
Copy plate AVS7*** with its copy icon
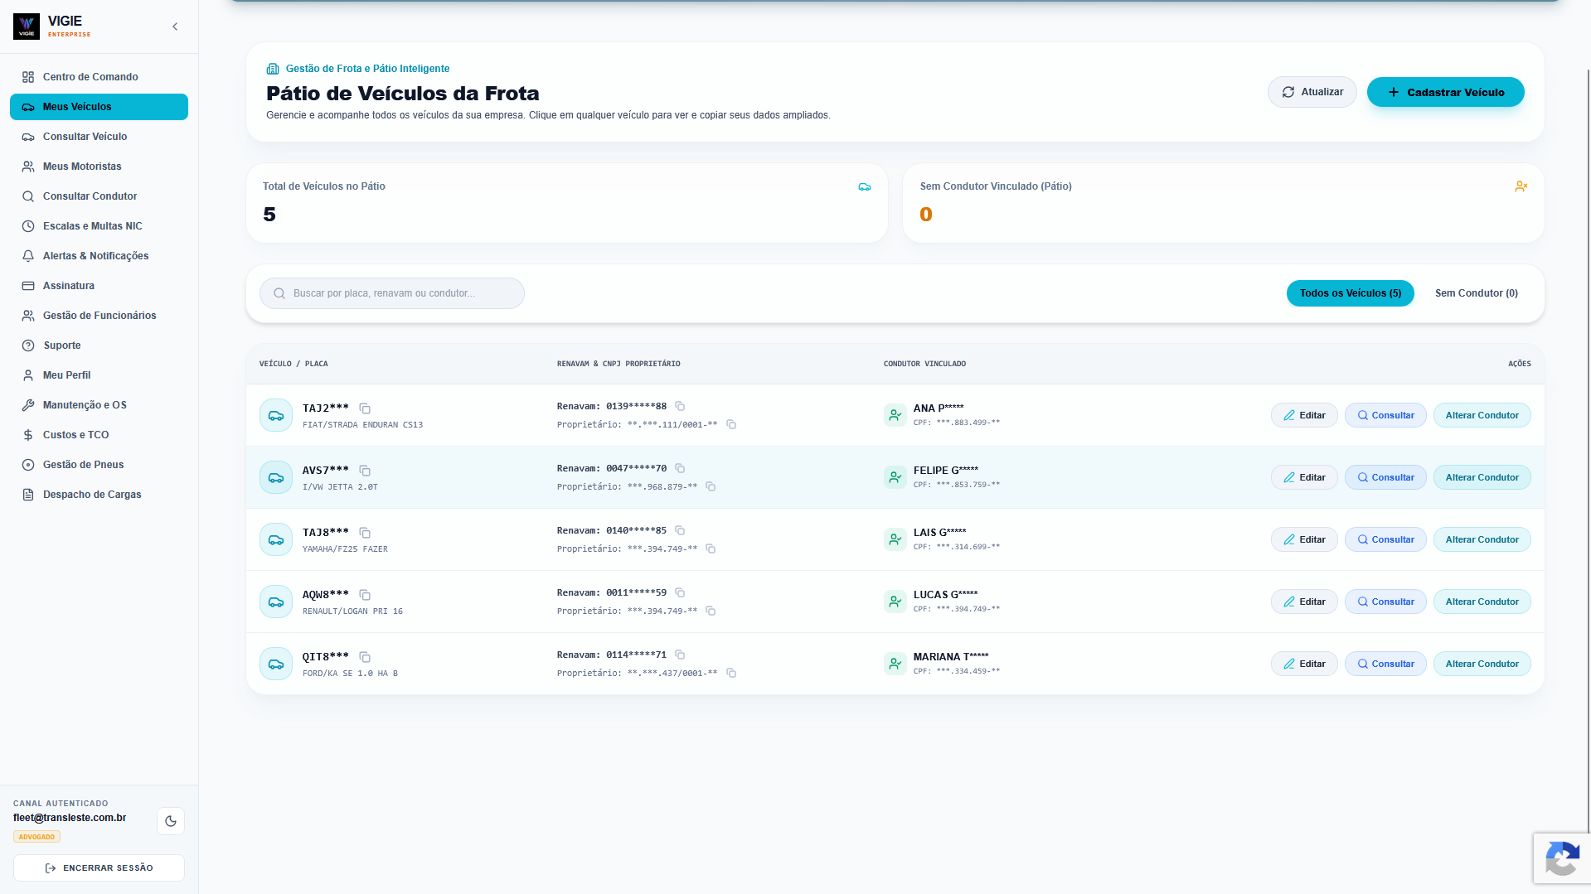365,471
